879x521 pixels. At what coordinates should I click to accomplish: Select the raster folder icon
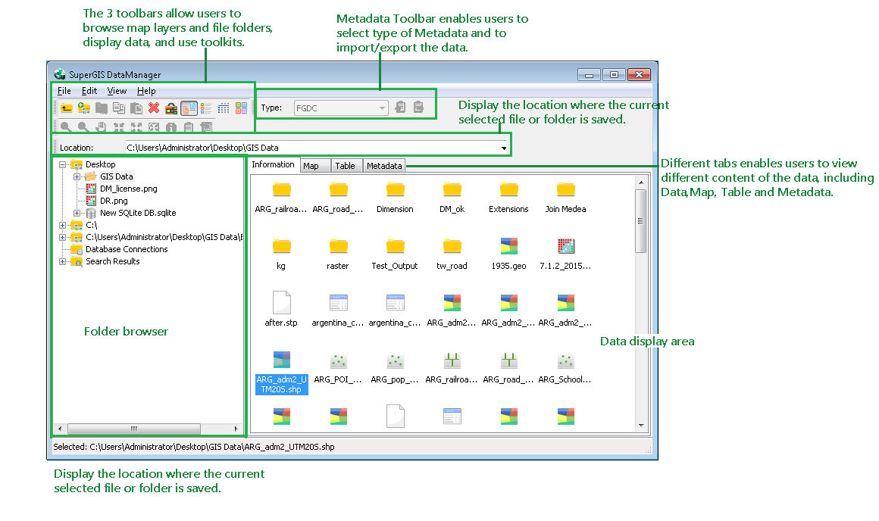point(338,246)
